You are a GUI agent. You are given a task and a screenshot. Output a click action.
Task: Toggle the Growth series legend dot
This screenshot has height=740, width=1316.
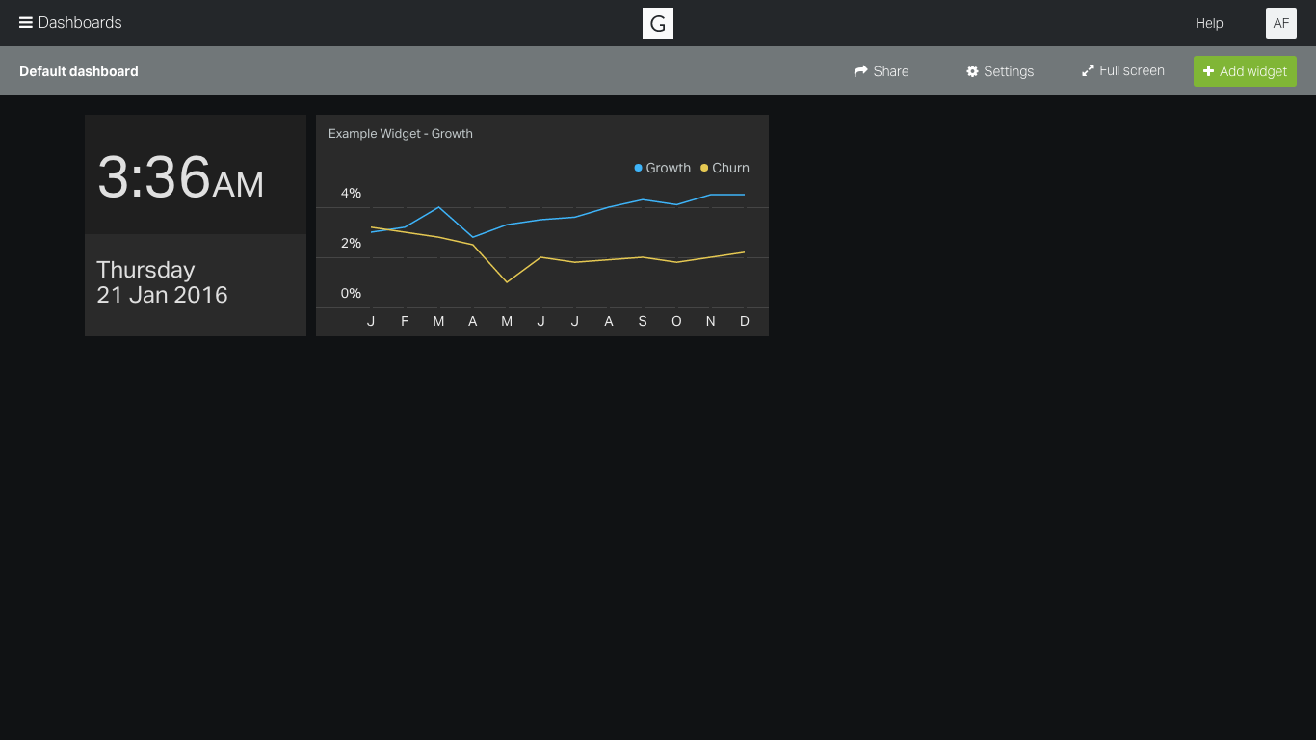(x=638, y=168)
